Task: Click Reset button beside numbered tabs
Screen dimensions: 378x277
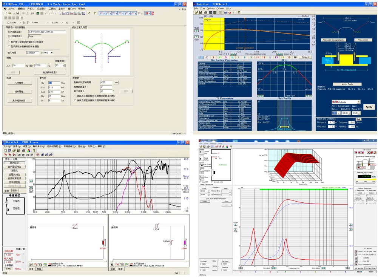Action: 305,57
